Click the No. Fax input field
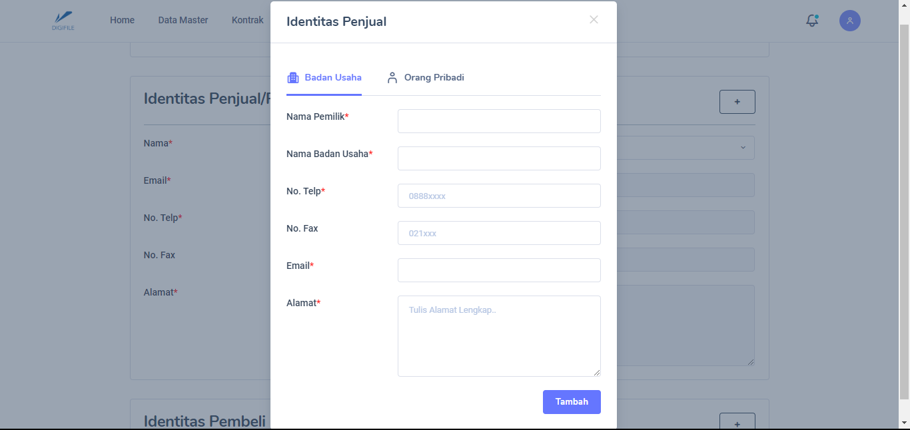 pyautogui.click(x=499, y=233)
